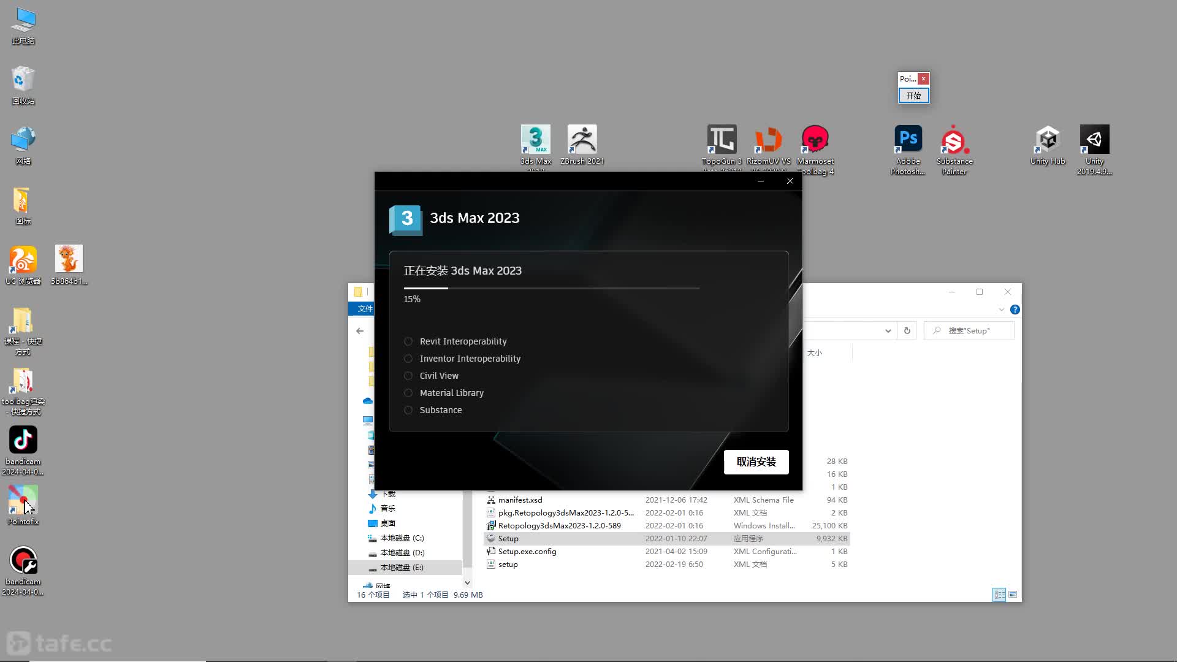The height and width of the screenshot is (662, 1177).
Task: Open the bandicam video with TikTok logo
Action: [x=23, y=451]
